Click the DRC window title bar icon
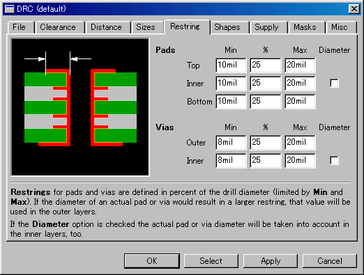 click(x=10, y=9)
